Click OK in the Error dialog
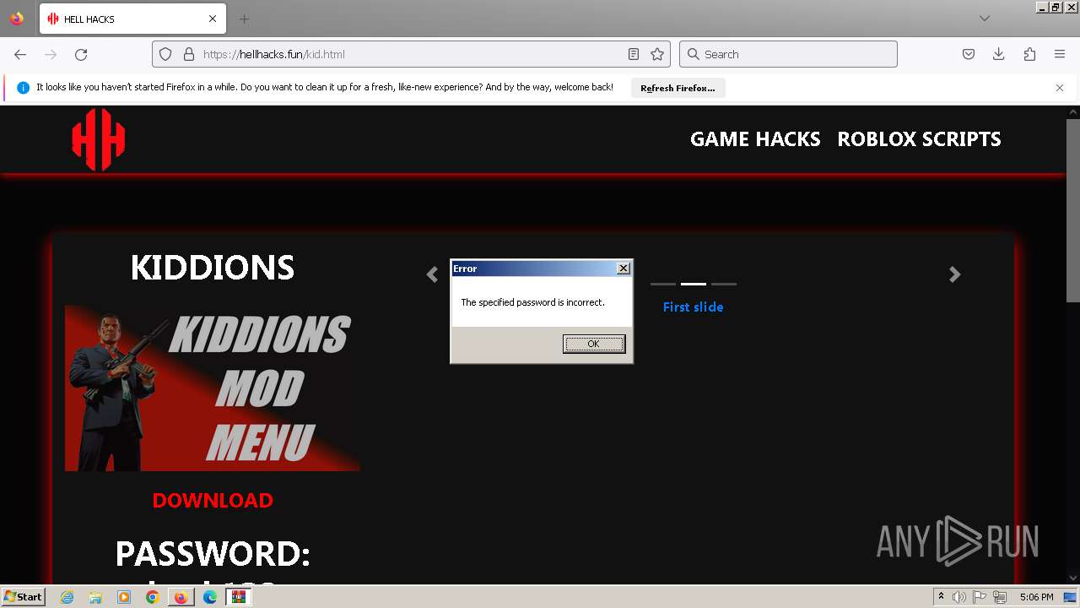 click(594, 344)
